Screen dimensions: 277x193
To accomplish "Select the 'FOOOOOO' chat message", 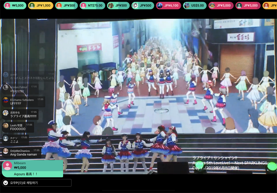I will [18, 129].
